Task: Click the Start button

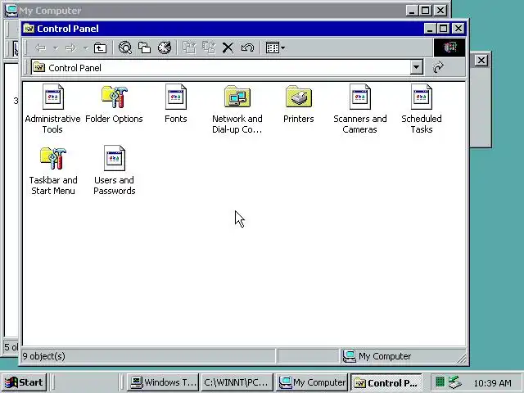Action: 24,382
